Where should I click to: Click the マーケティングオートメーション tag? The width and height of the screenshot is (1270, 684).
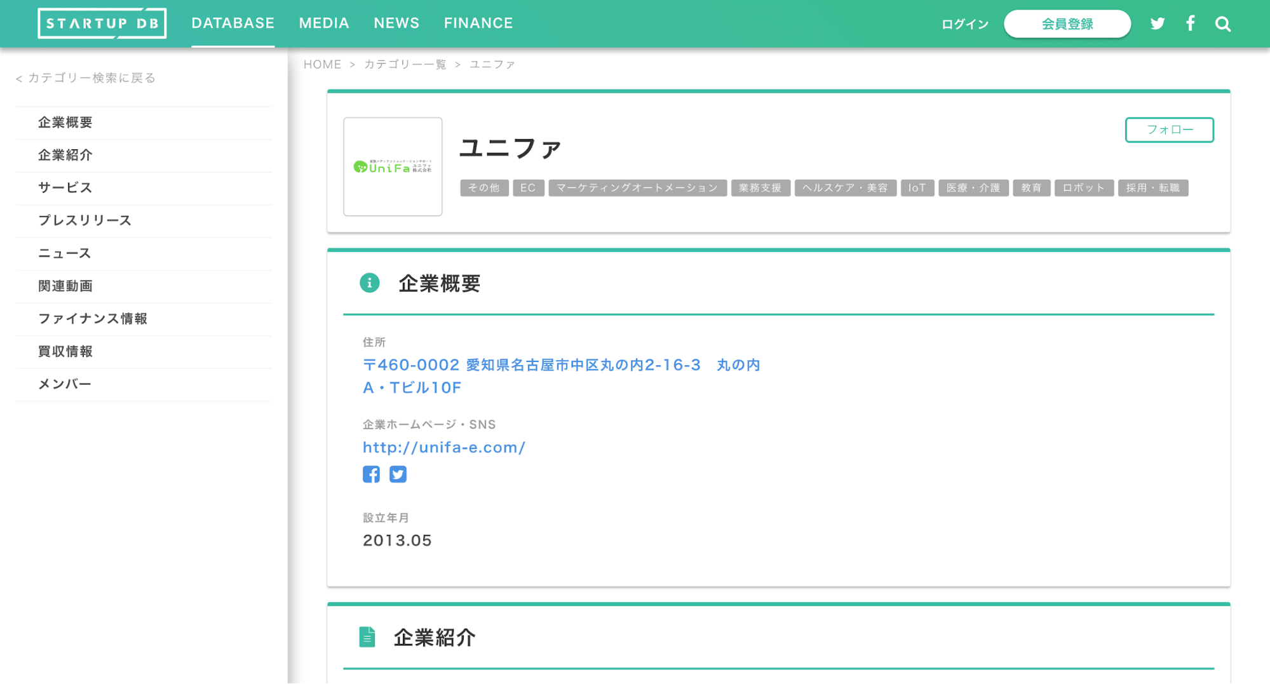[637, 188]
